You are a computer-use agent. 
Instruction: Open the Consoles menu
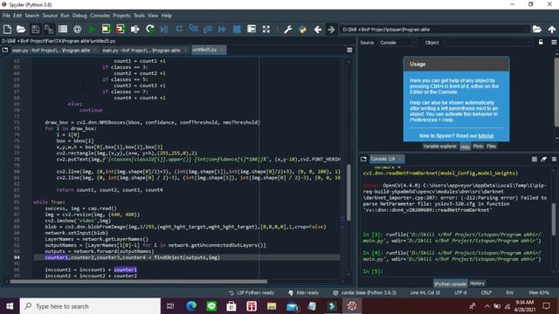[100, 16]
